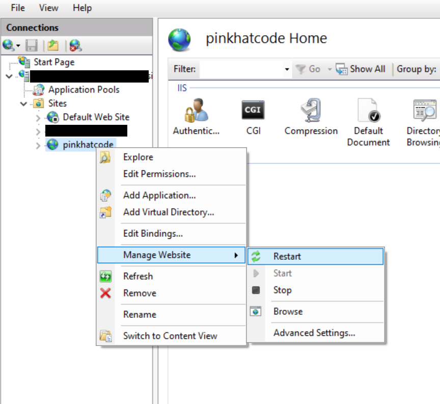Image resolution: width=440 pixels, height=404 pixels.
Task: Select Stop in the Manage Website submenu
Action: click(282, 290)
